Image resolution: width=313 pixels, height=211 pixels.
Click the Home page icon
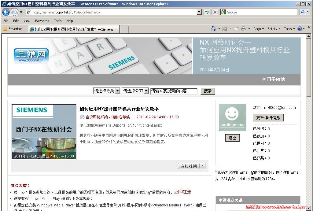[214, 29]
